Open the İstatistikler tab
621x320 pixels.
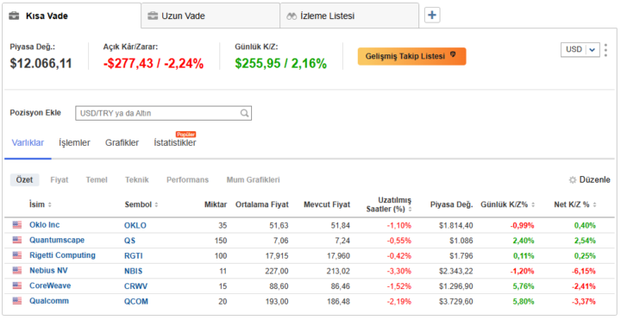click(174, 143)
